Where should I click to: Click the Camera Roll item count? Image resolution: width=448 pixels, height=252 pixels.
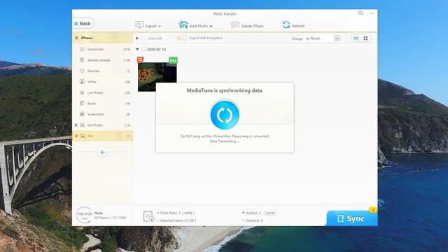pos(127,50)
